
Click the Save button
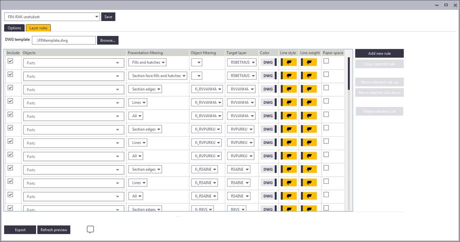tap(108, 17)
